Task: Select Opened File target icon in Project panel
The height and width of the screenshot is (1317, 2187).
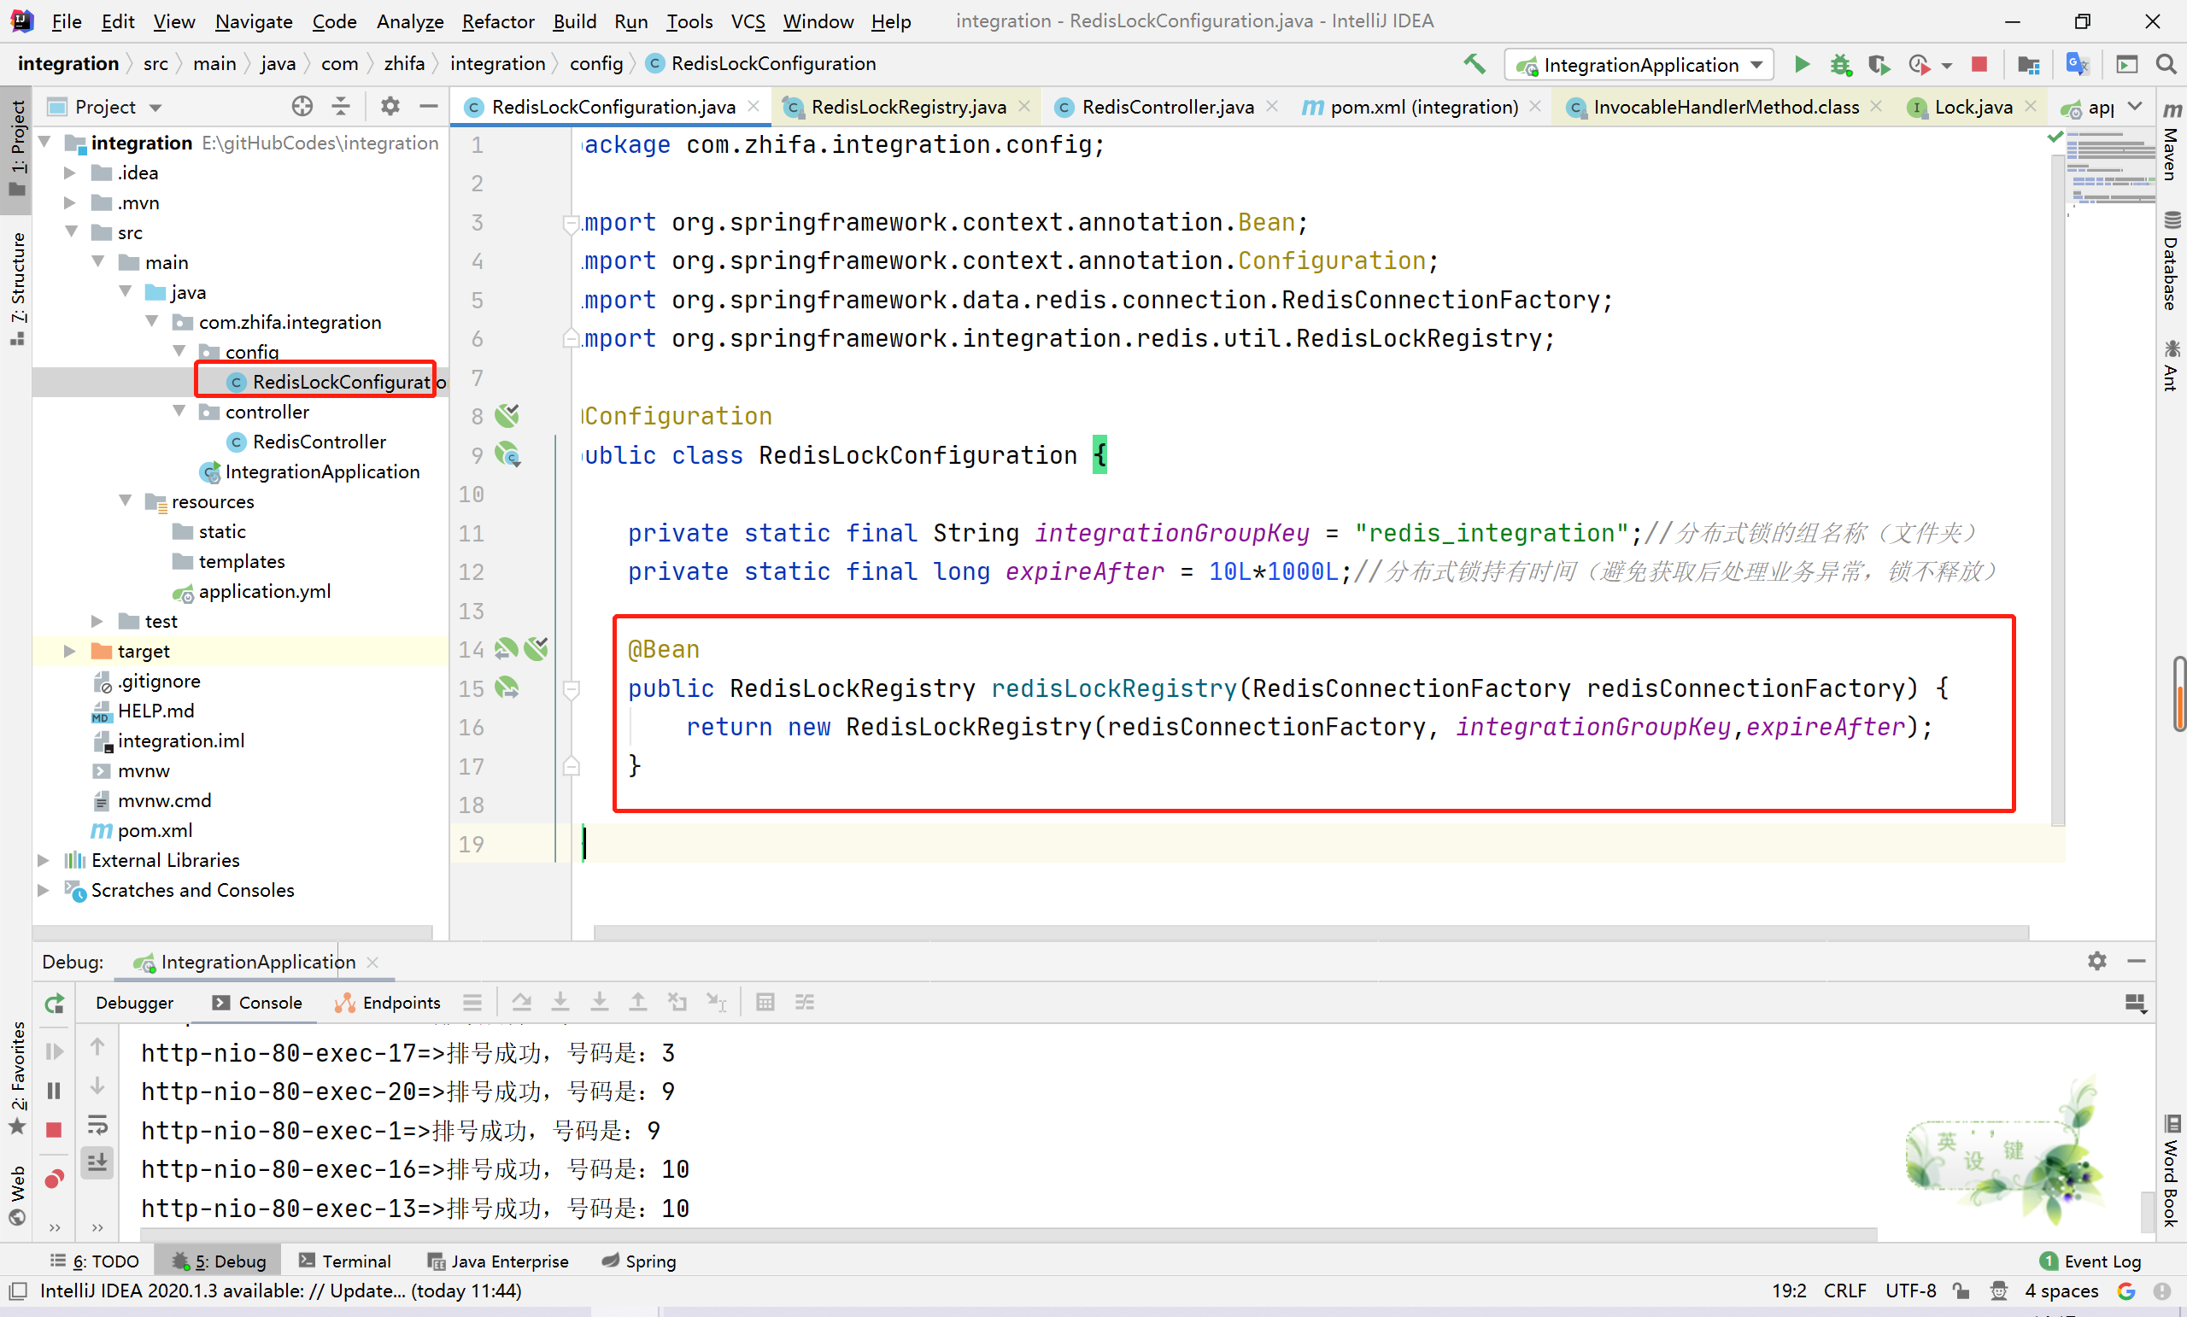Action: click(302, 107)
